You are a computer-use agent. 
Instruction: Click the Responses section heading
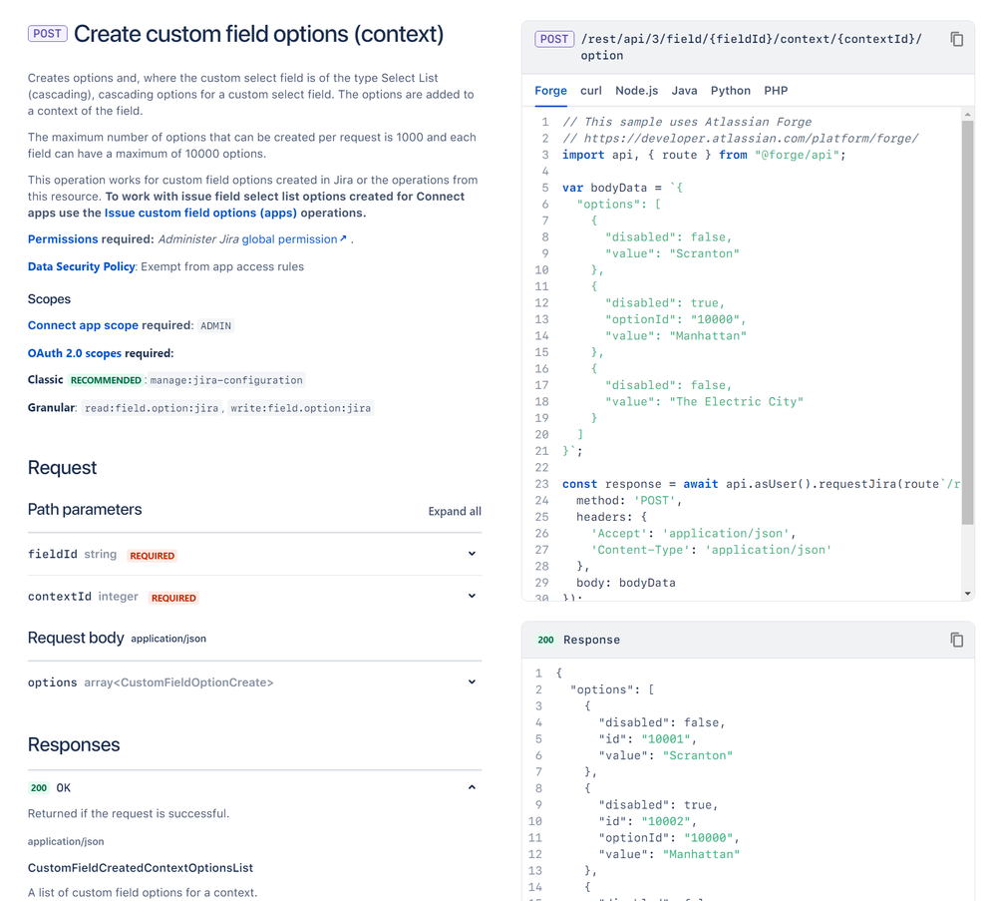pos(74,744)
